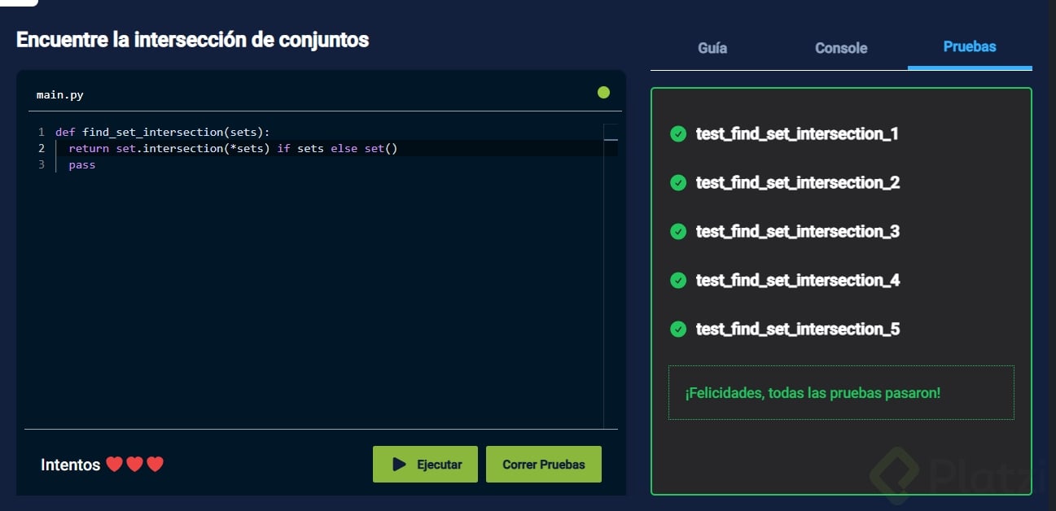Screen dimensions: 1056x511
Task: Click the last Intentos heart icon
Action: (x=156, y=465)
